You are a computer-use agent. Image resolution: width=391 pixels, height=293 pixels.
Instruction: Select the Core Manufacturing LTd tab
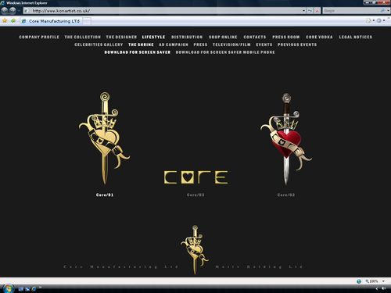point(52,21)
